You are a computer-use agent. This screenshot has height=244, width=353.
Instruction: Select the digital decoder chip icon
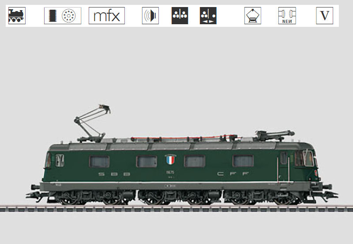[63, 16]
